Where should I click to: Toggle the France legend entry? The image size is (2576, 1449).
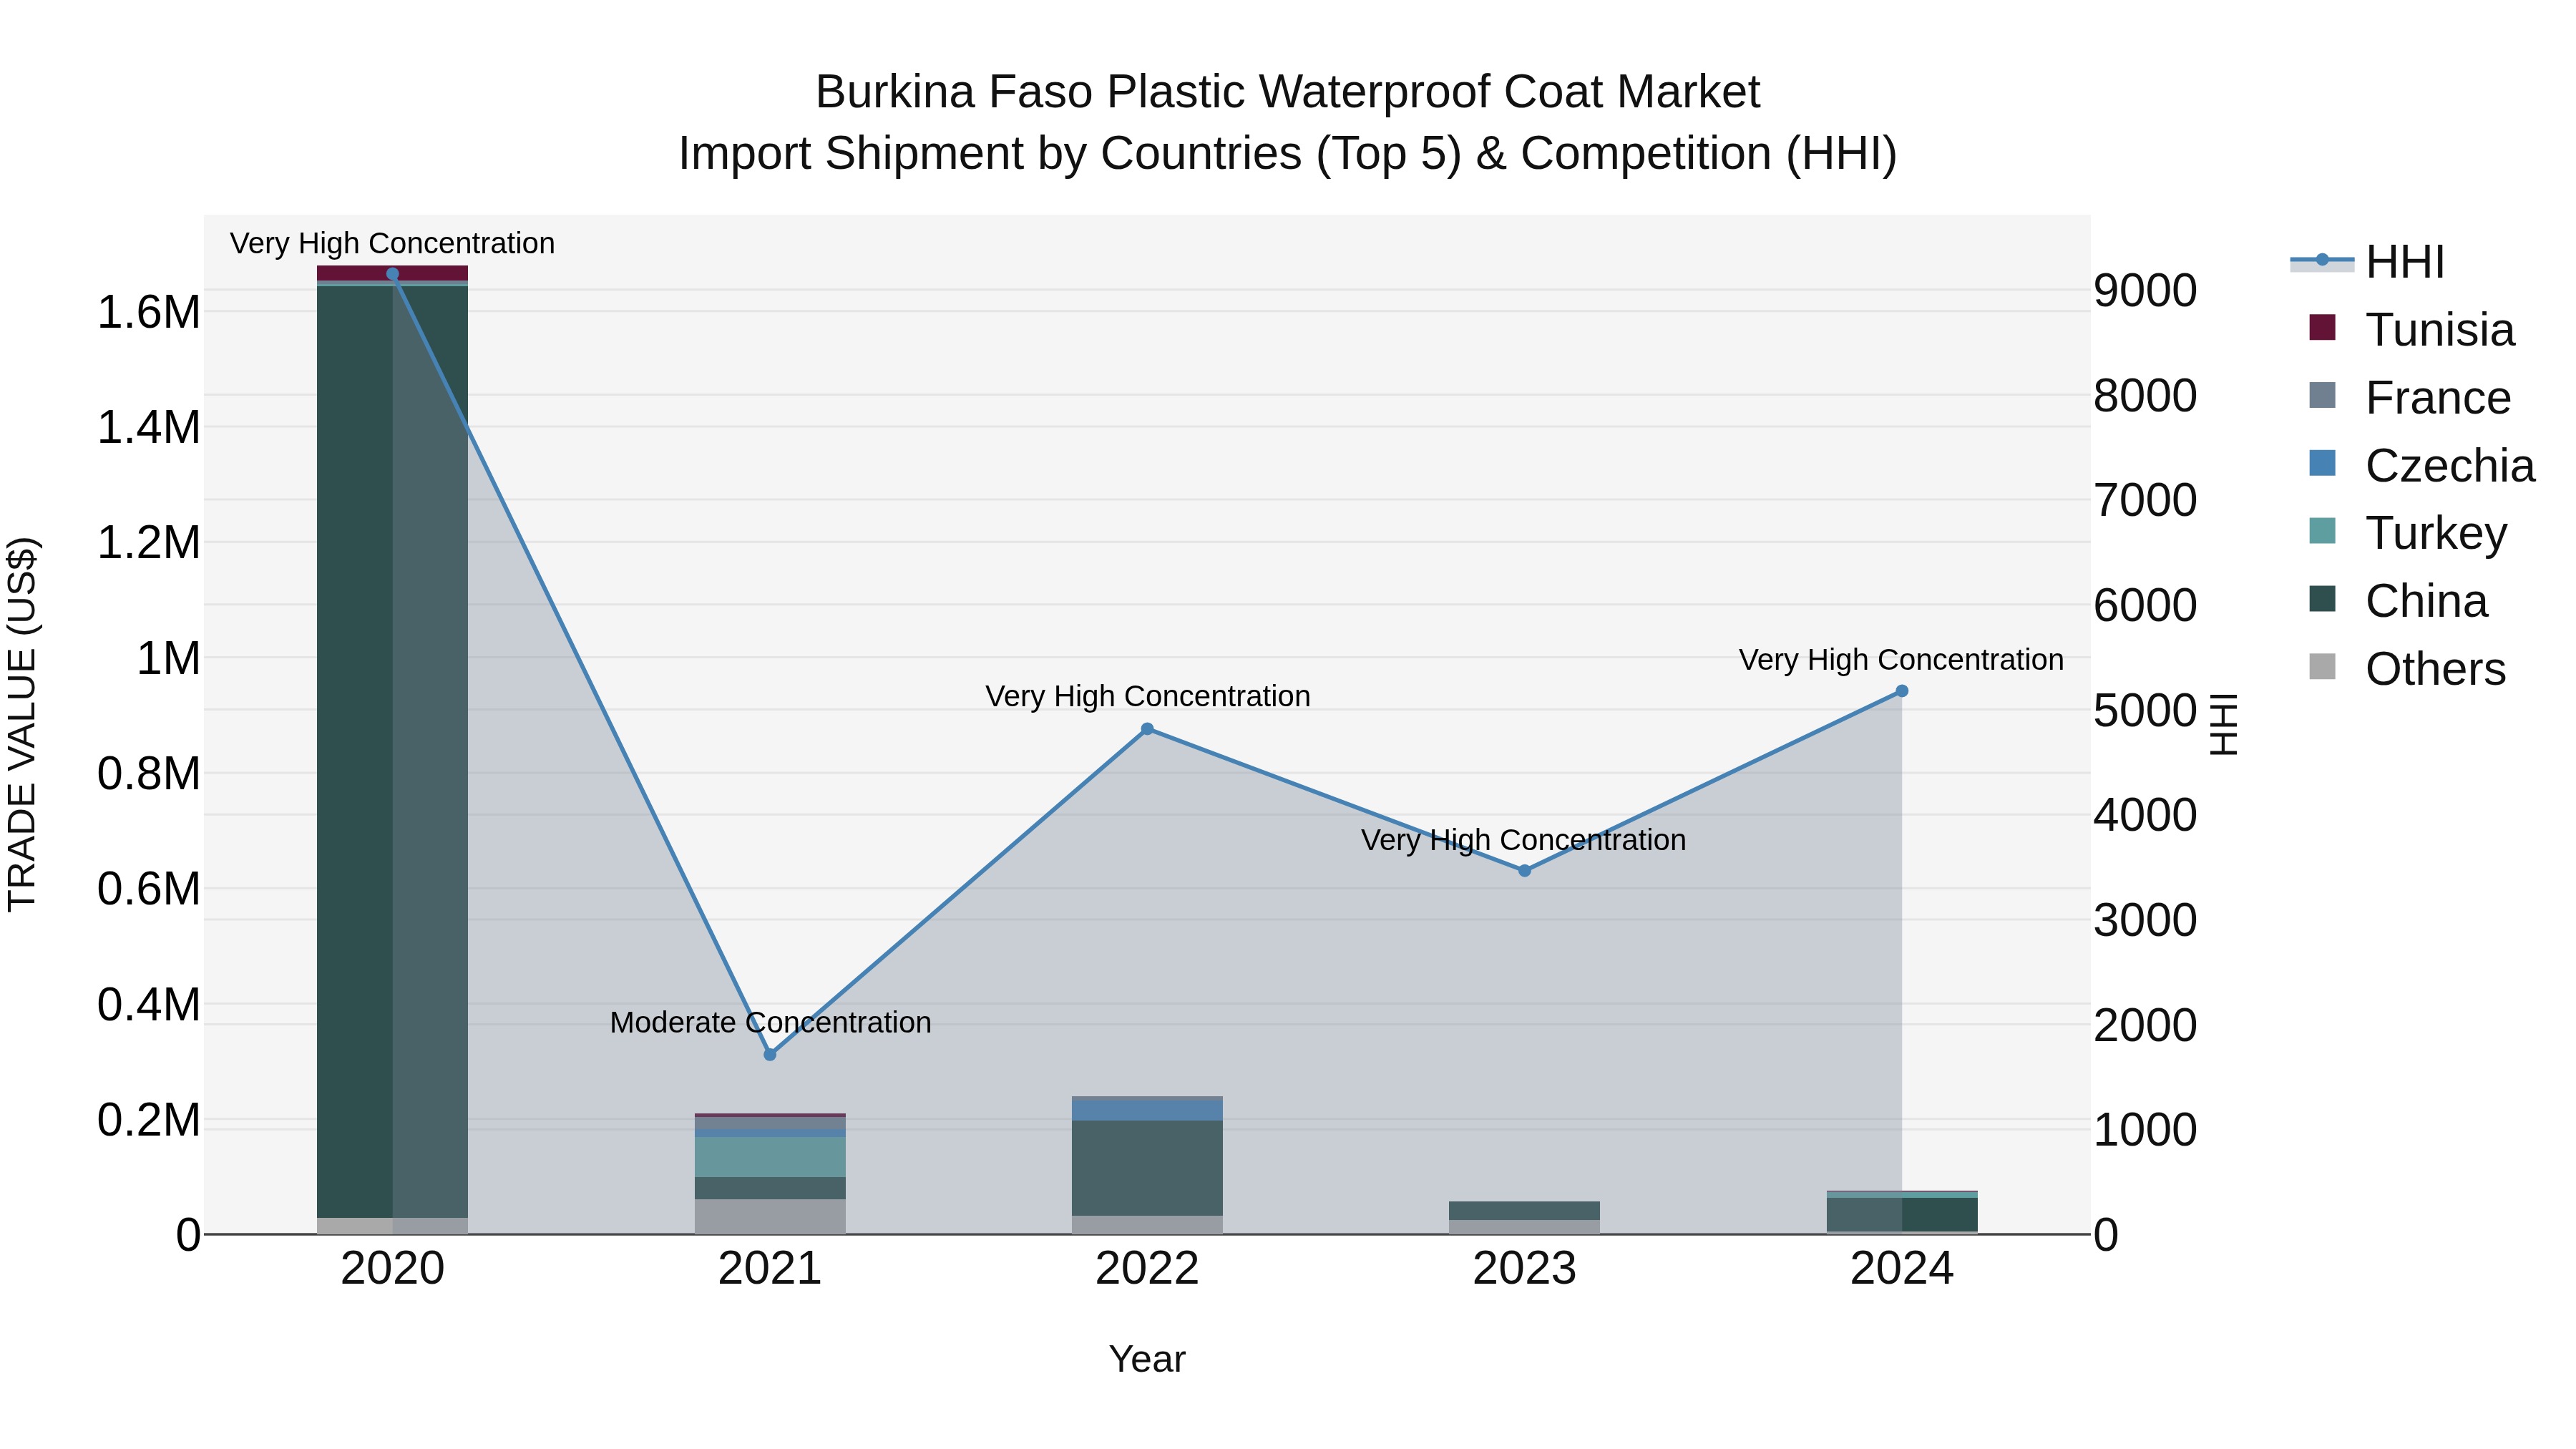2410,398
